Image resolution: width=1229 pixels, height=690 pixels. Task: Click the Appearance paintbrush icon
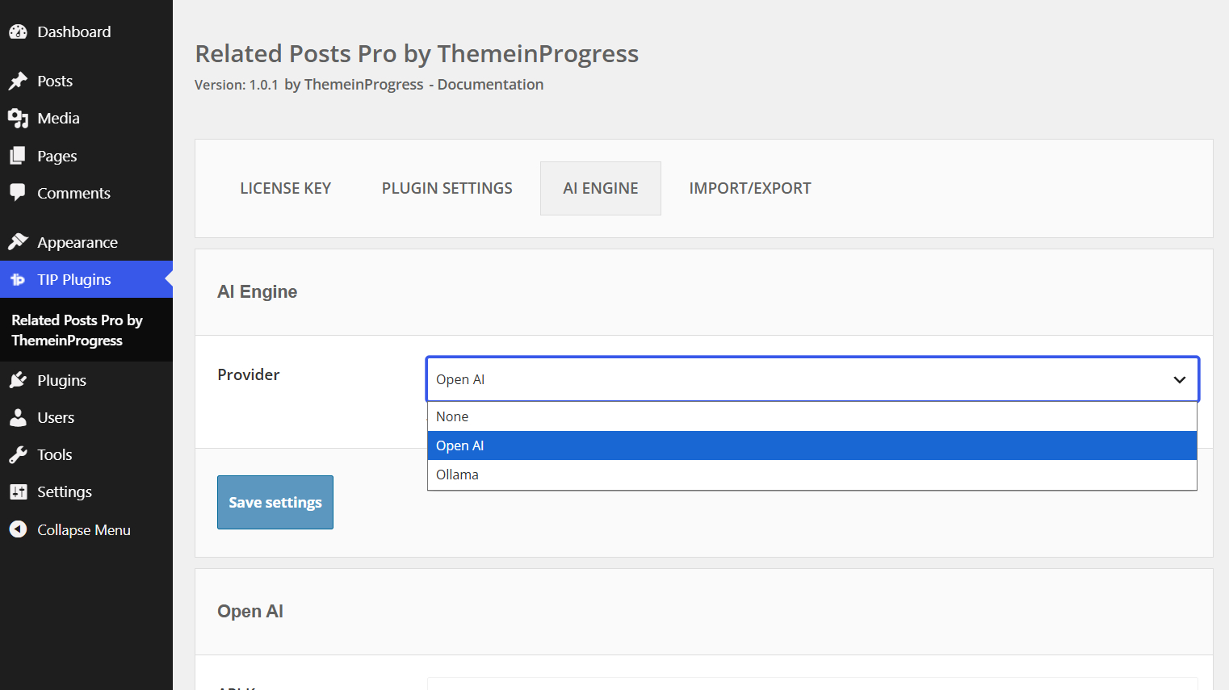click(18, 242)
